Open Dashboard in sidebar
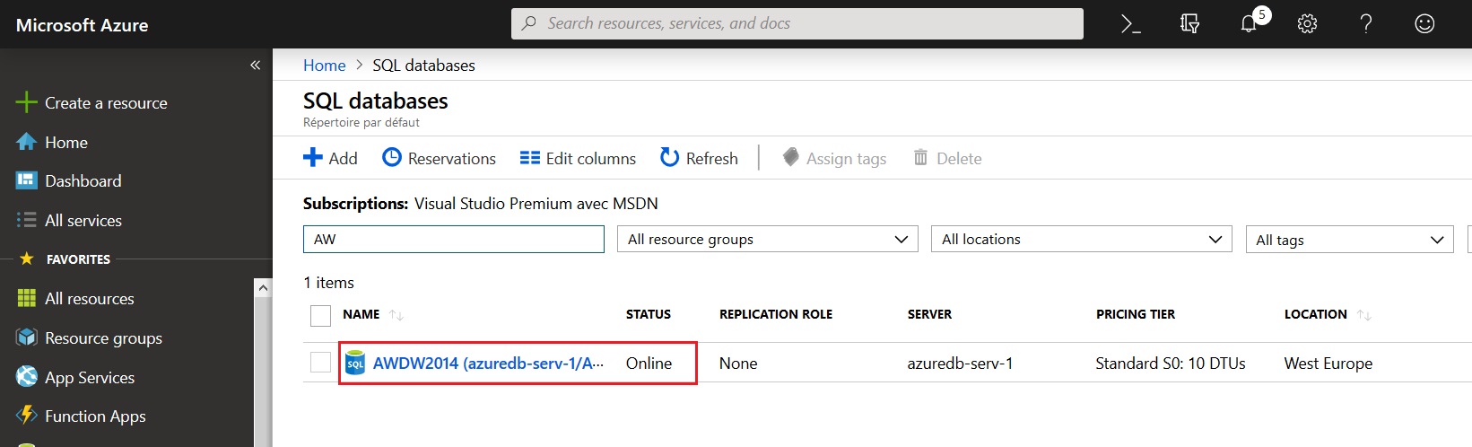The height and width of the screenshot is (447, 1472). [x=70, y=180]
